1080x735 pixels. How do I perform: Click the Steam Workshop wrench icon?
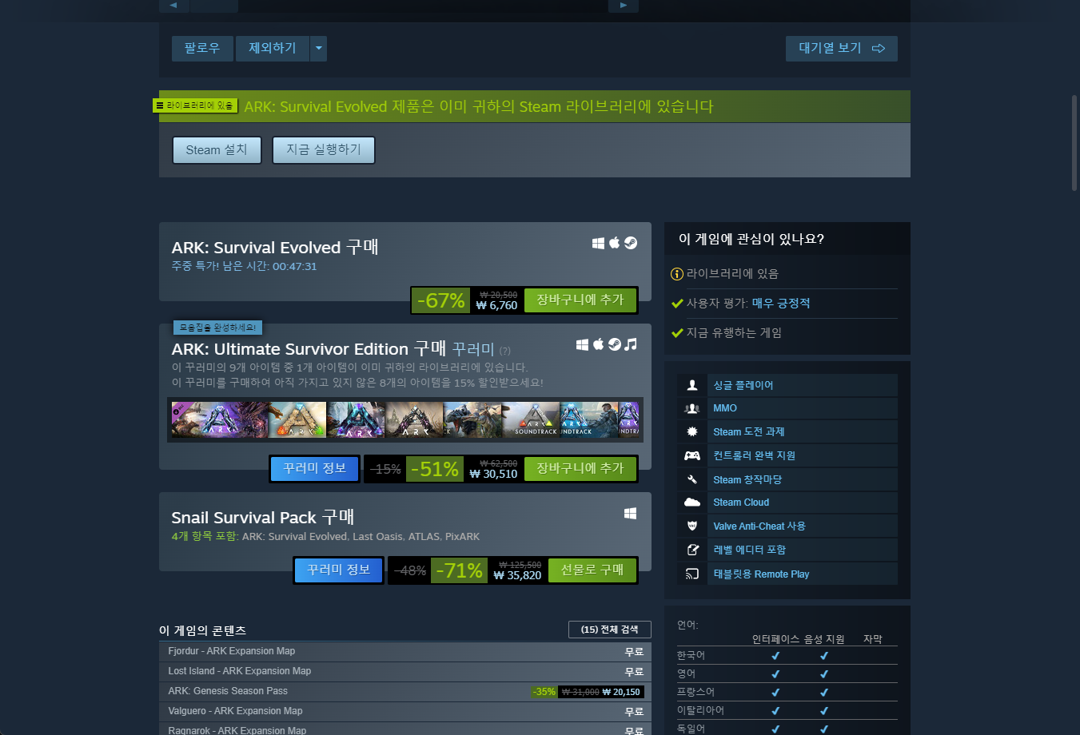pyautogui.click(x=692, y=479)
